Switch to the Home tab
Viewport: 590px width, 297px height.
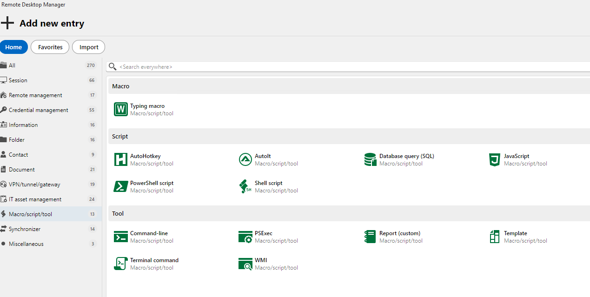pyautogui.click(x=14, y=47)
